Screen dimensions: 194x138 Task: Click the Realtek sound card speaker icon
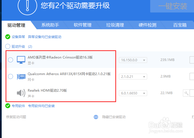tap(21, 93)
